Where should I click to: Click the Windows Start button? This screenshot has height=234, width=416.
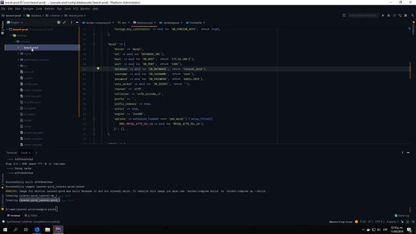[5, 229]
